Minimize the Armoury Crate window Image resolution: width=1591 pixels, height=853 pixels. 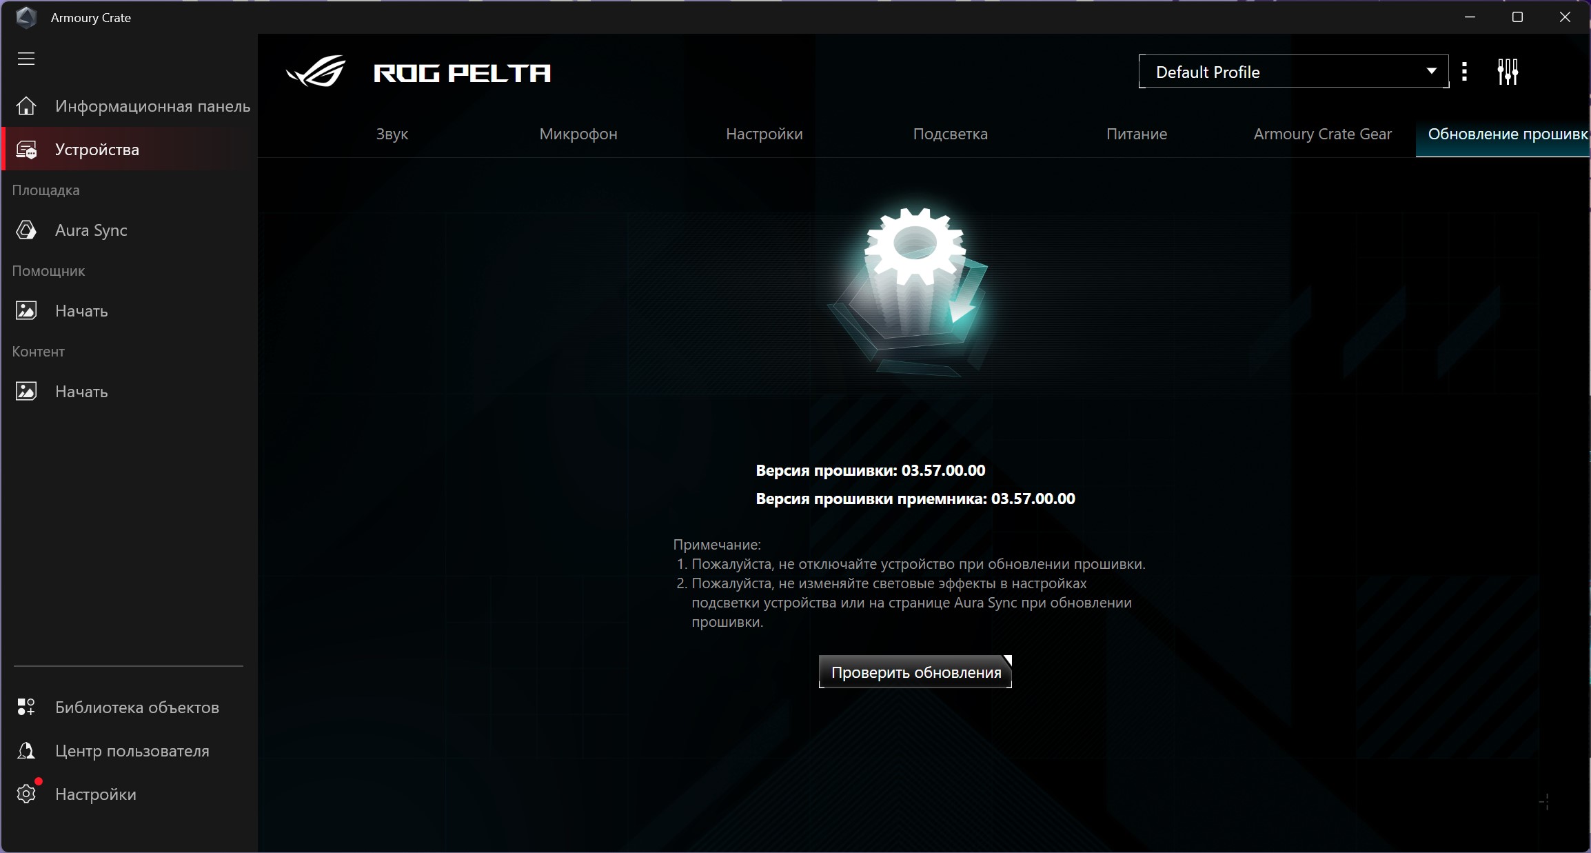1470,17
